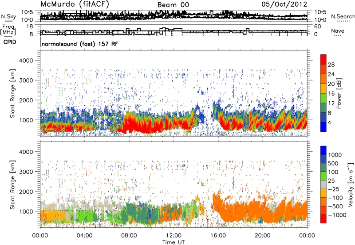Click the 'N.Sky' axis label
355x245 pixels.
(8, 16)
